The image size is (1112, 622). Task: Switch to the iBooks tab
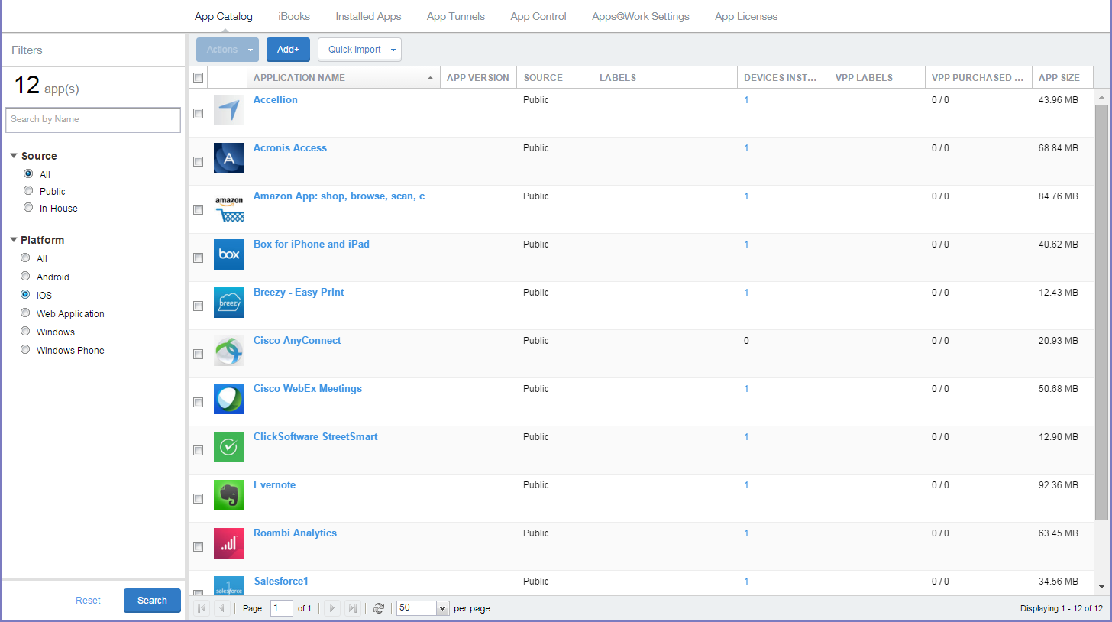pos(294,16)
